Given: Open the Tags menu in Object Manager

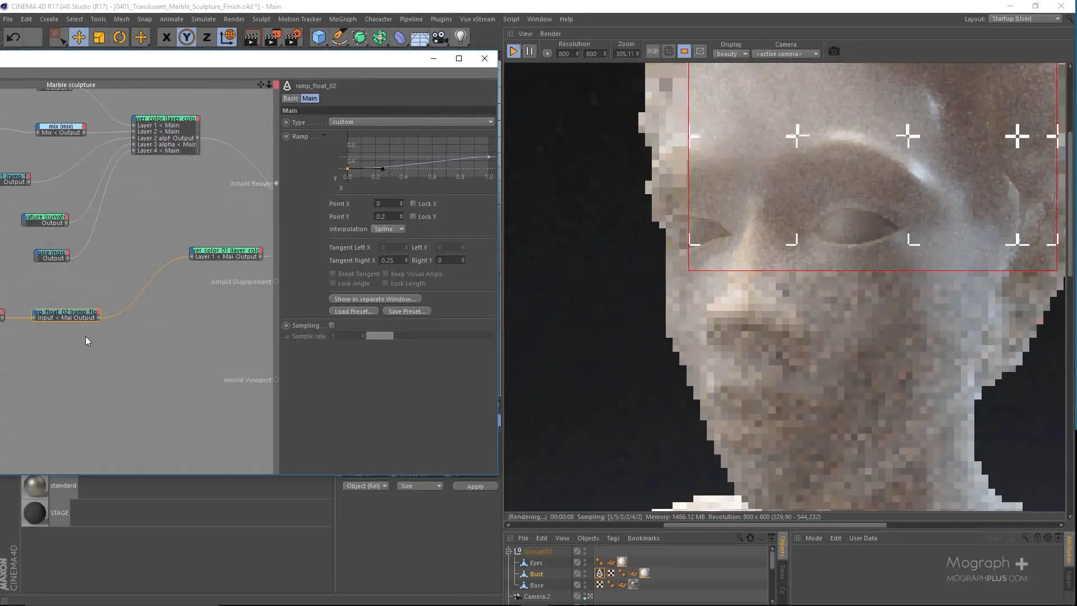Looking at the screenshot, I should [613, 538].
